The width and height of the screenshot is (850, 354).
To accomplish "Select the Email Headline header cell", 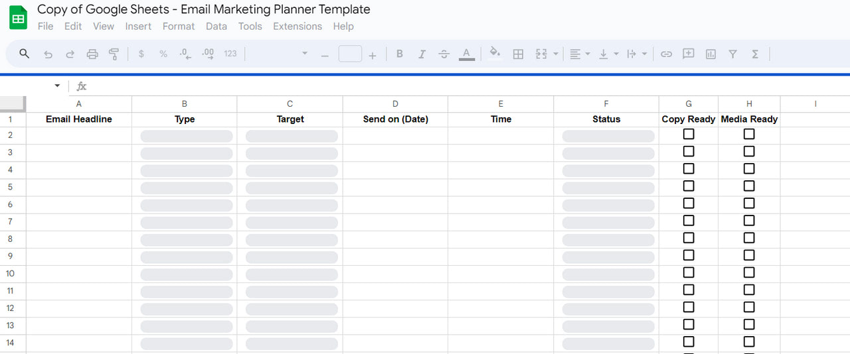I will point(79,119).
